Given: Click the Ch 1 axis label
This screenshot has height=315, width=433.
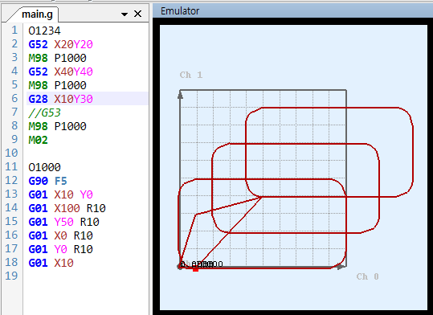Looking at the screenshot, I should (191, 75).
